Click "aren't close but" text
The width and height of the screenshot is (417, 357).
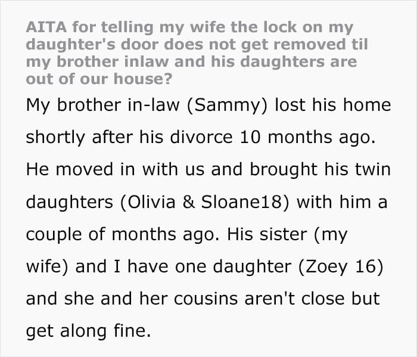pyautogui.click(x=312, y=299)
